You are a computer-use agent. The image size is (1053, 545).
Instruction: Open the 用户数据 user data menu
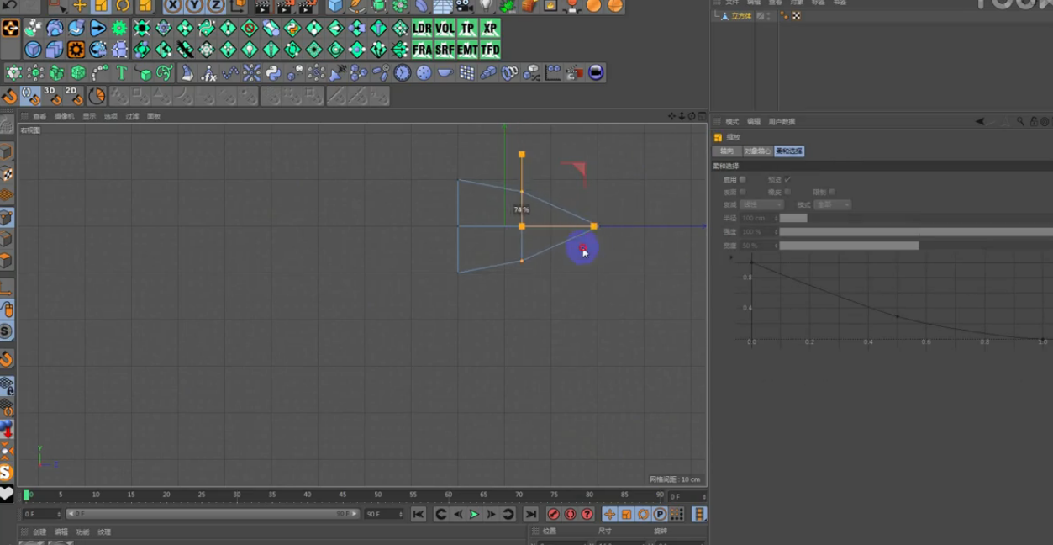click(782, 122)
